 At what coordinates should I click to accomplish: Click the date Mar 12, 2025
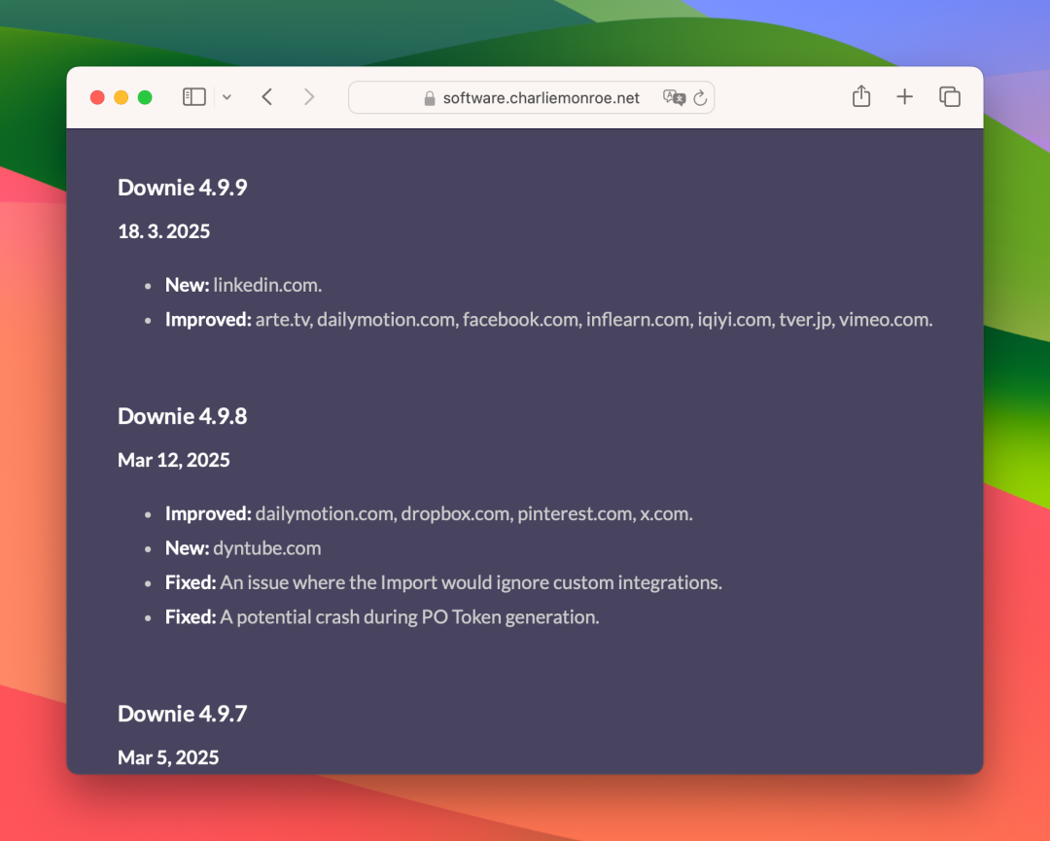[x=174, y=460]
